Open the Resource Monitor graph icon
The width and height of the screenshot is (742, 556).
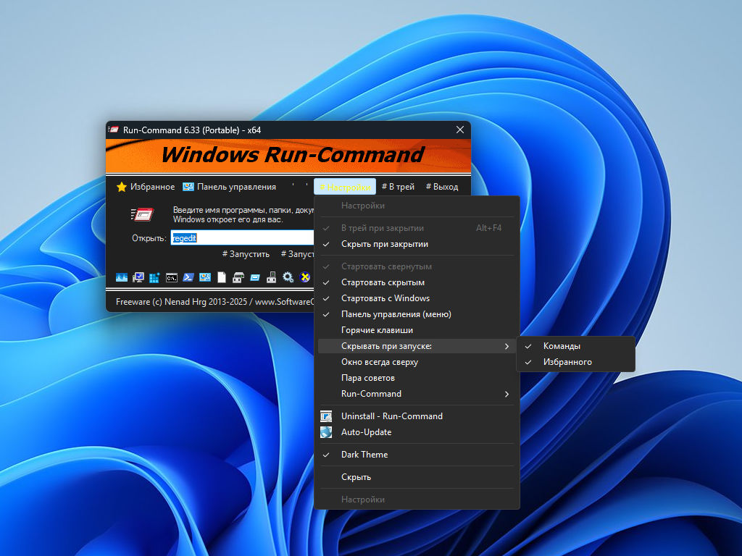pyautogui.click(x=122, y=277)
